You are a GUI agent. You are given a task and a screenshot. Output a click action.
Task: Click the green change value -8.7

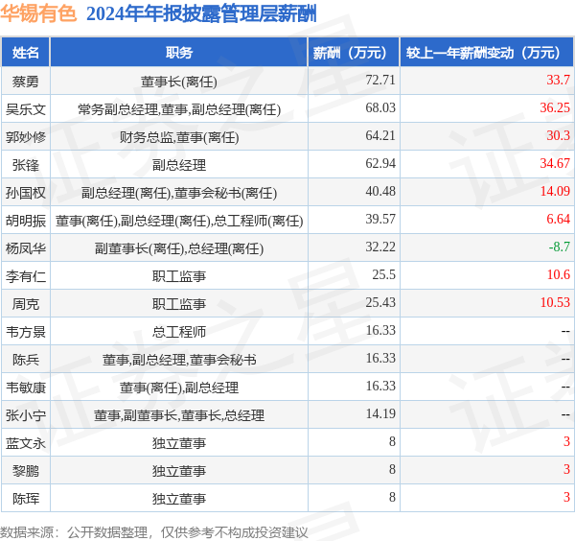click(560, 247)
